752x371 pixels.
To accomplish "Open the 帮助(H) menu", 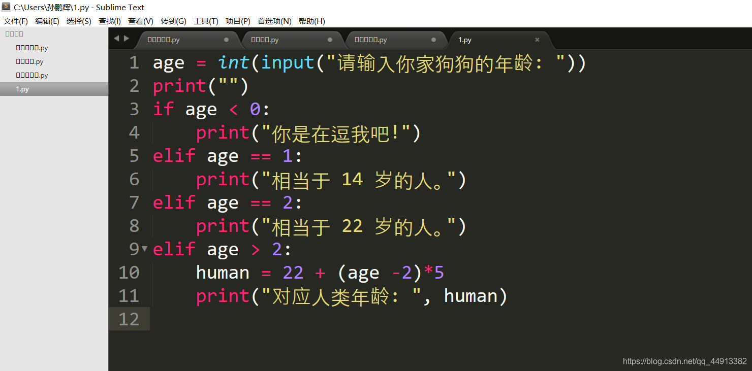I will [x=311, y=21].
